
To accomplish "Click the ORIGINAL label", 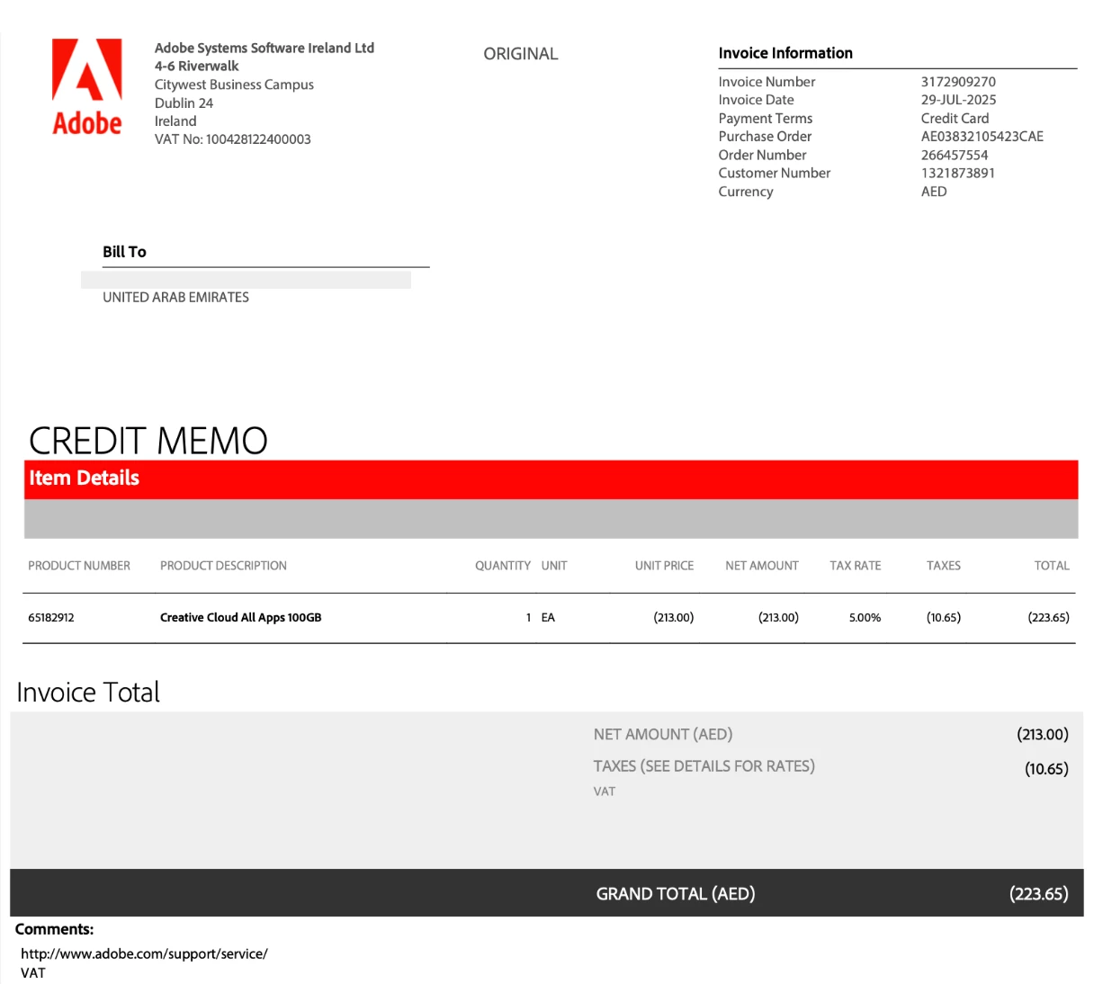I will coord(520,54).
